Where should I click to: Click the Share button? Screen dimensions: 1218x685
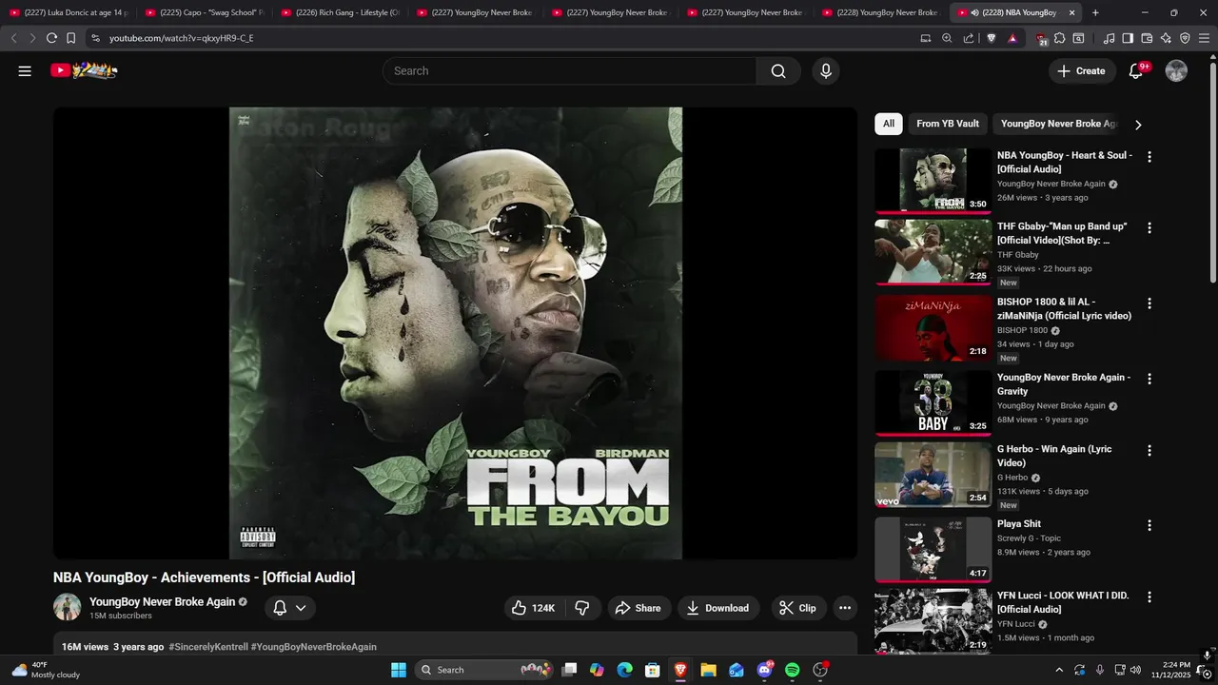(x=638, y=608)
